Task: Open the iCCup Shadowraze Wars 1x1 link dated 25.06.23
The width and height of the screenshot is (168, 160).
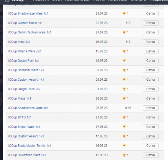Action: coord(28,108)
